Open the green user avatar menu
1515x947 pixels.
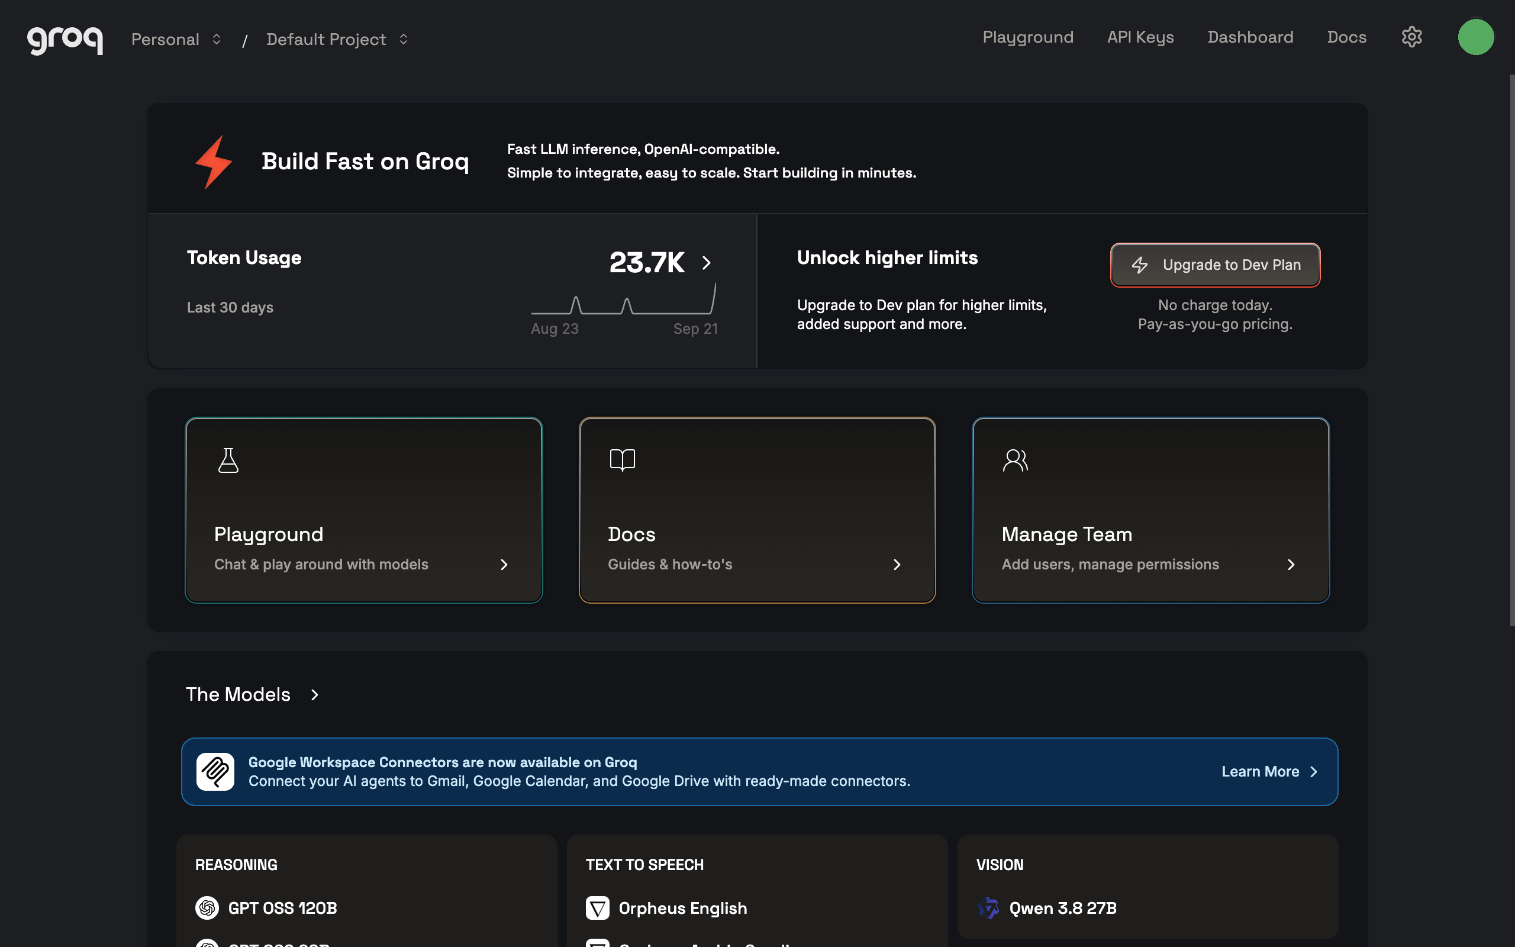point(1475,37)
